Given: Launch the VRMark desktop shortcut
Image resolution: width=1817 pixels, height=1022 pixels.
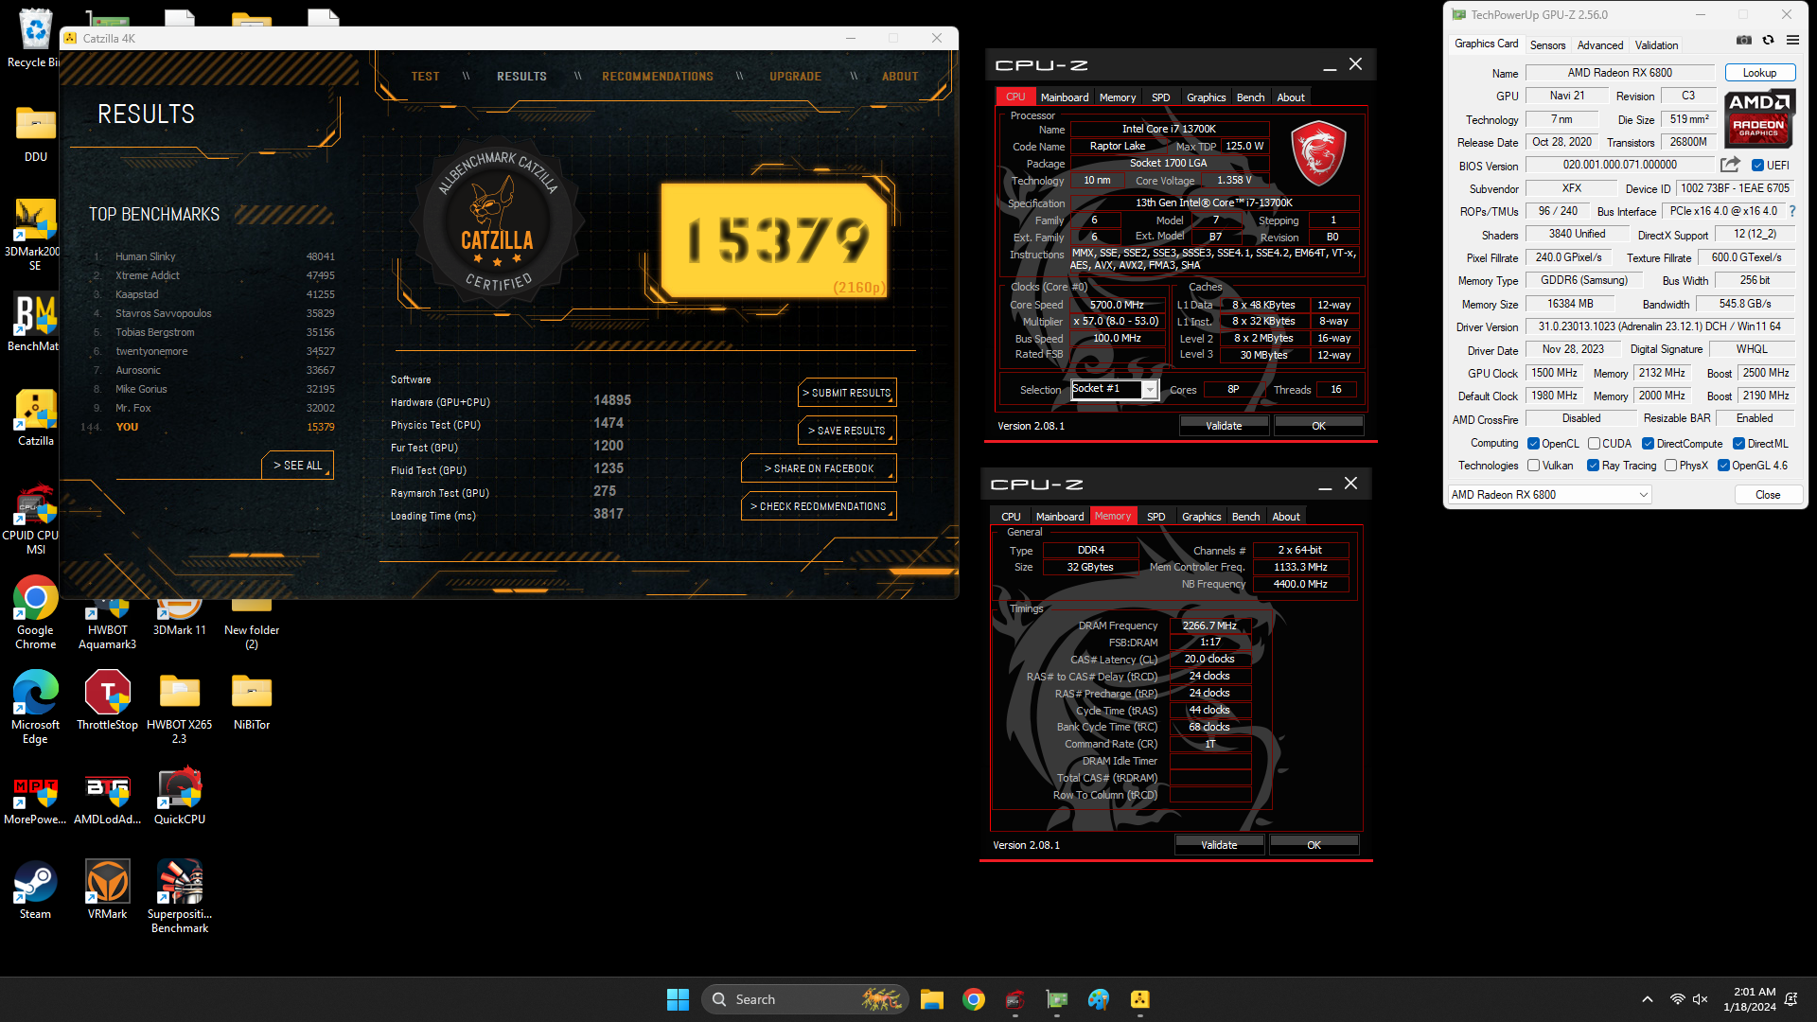Looking at the screenshot, I should coord(107,891).
